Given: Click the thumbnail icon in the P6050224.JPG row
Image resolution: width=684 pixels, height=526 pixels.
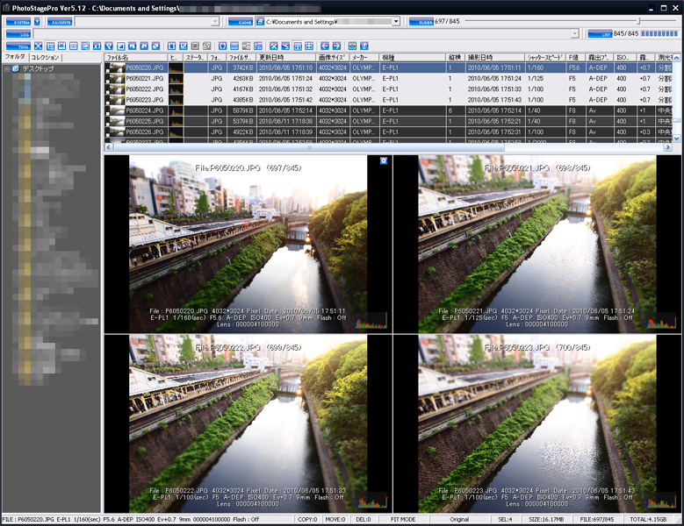Looking at the screenshot, I should [x=117, y=110].
